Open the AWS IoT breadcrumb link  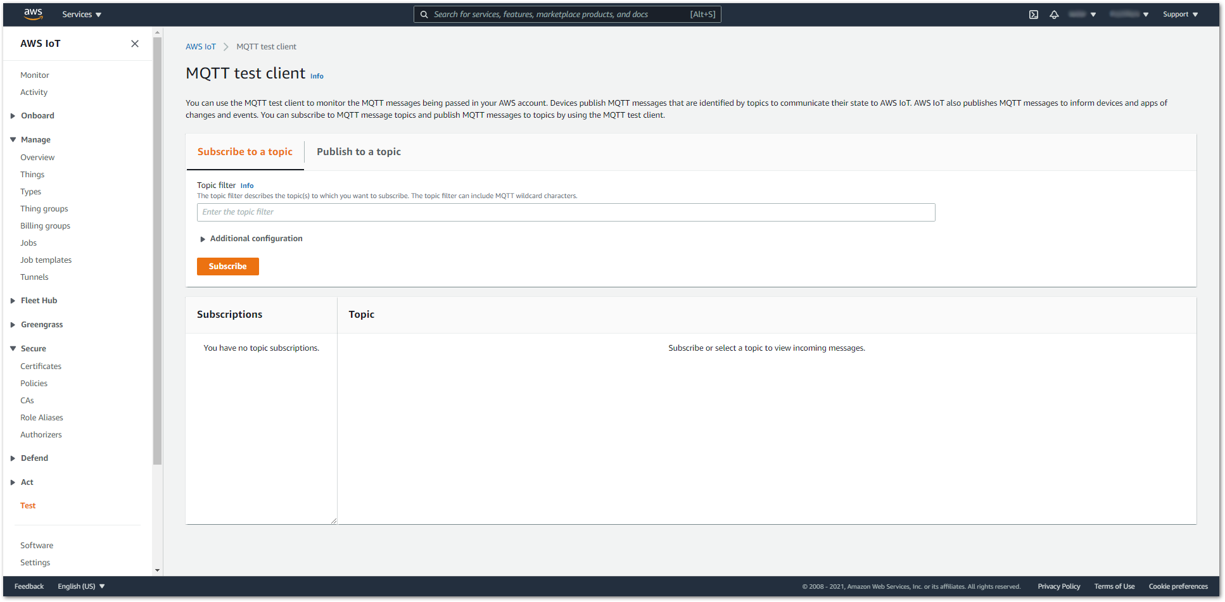[201, 46]
